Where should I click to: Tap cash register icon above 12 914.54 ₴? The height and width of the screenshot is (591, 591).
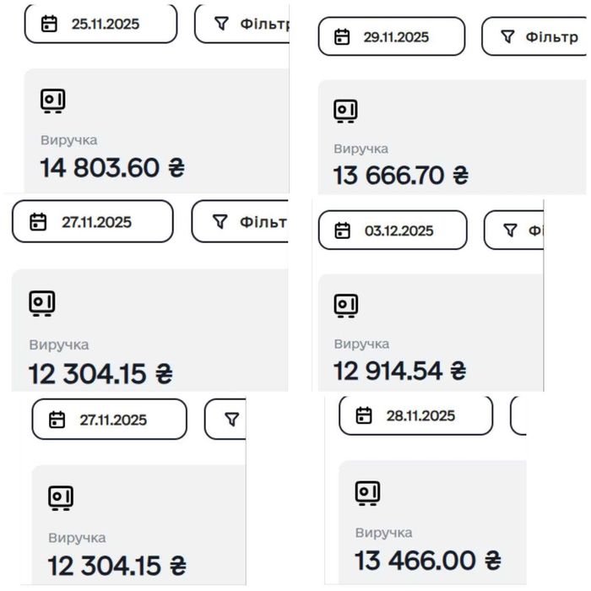[346, 306]
